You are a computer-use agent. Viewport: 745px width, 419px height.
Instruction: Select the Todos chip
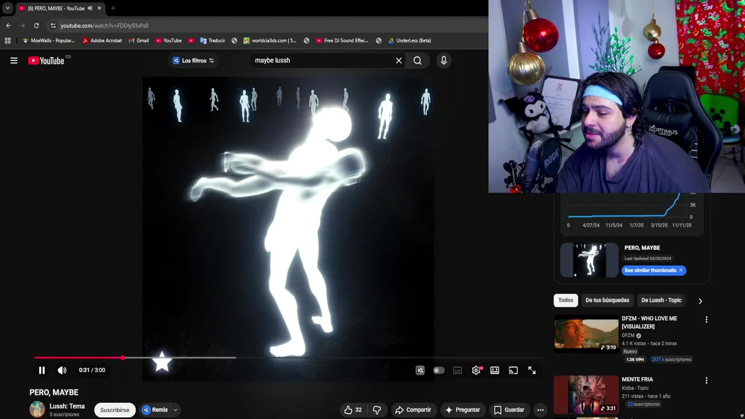566,300
